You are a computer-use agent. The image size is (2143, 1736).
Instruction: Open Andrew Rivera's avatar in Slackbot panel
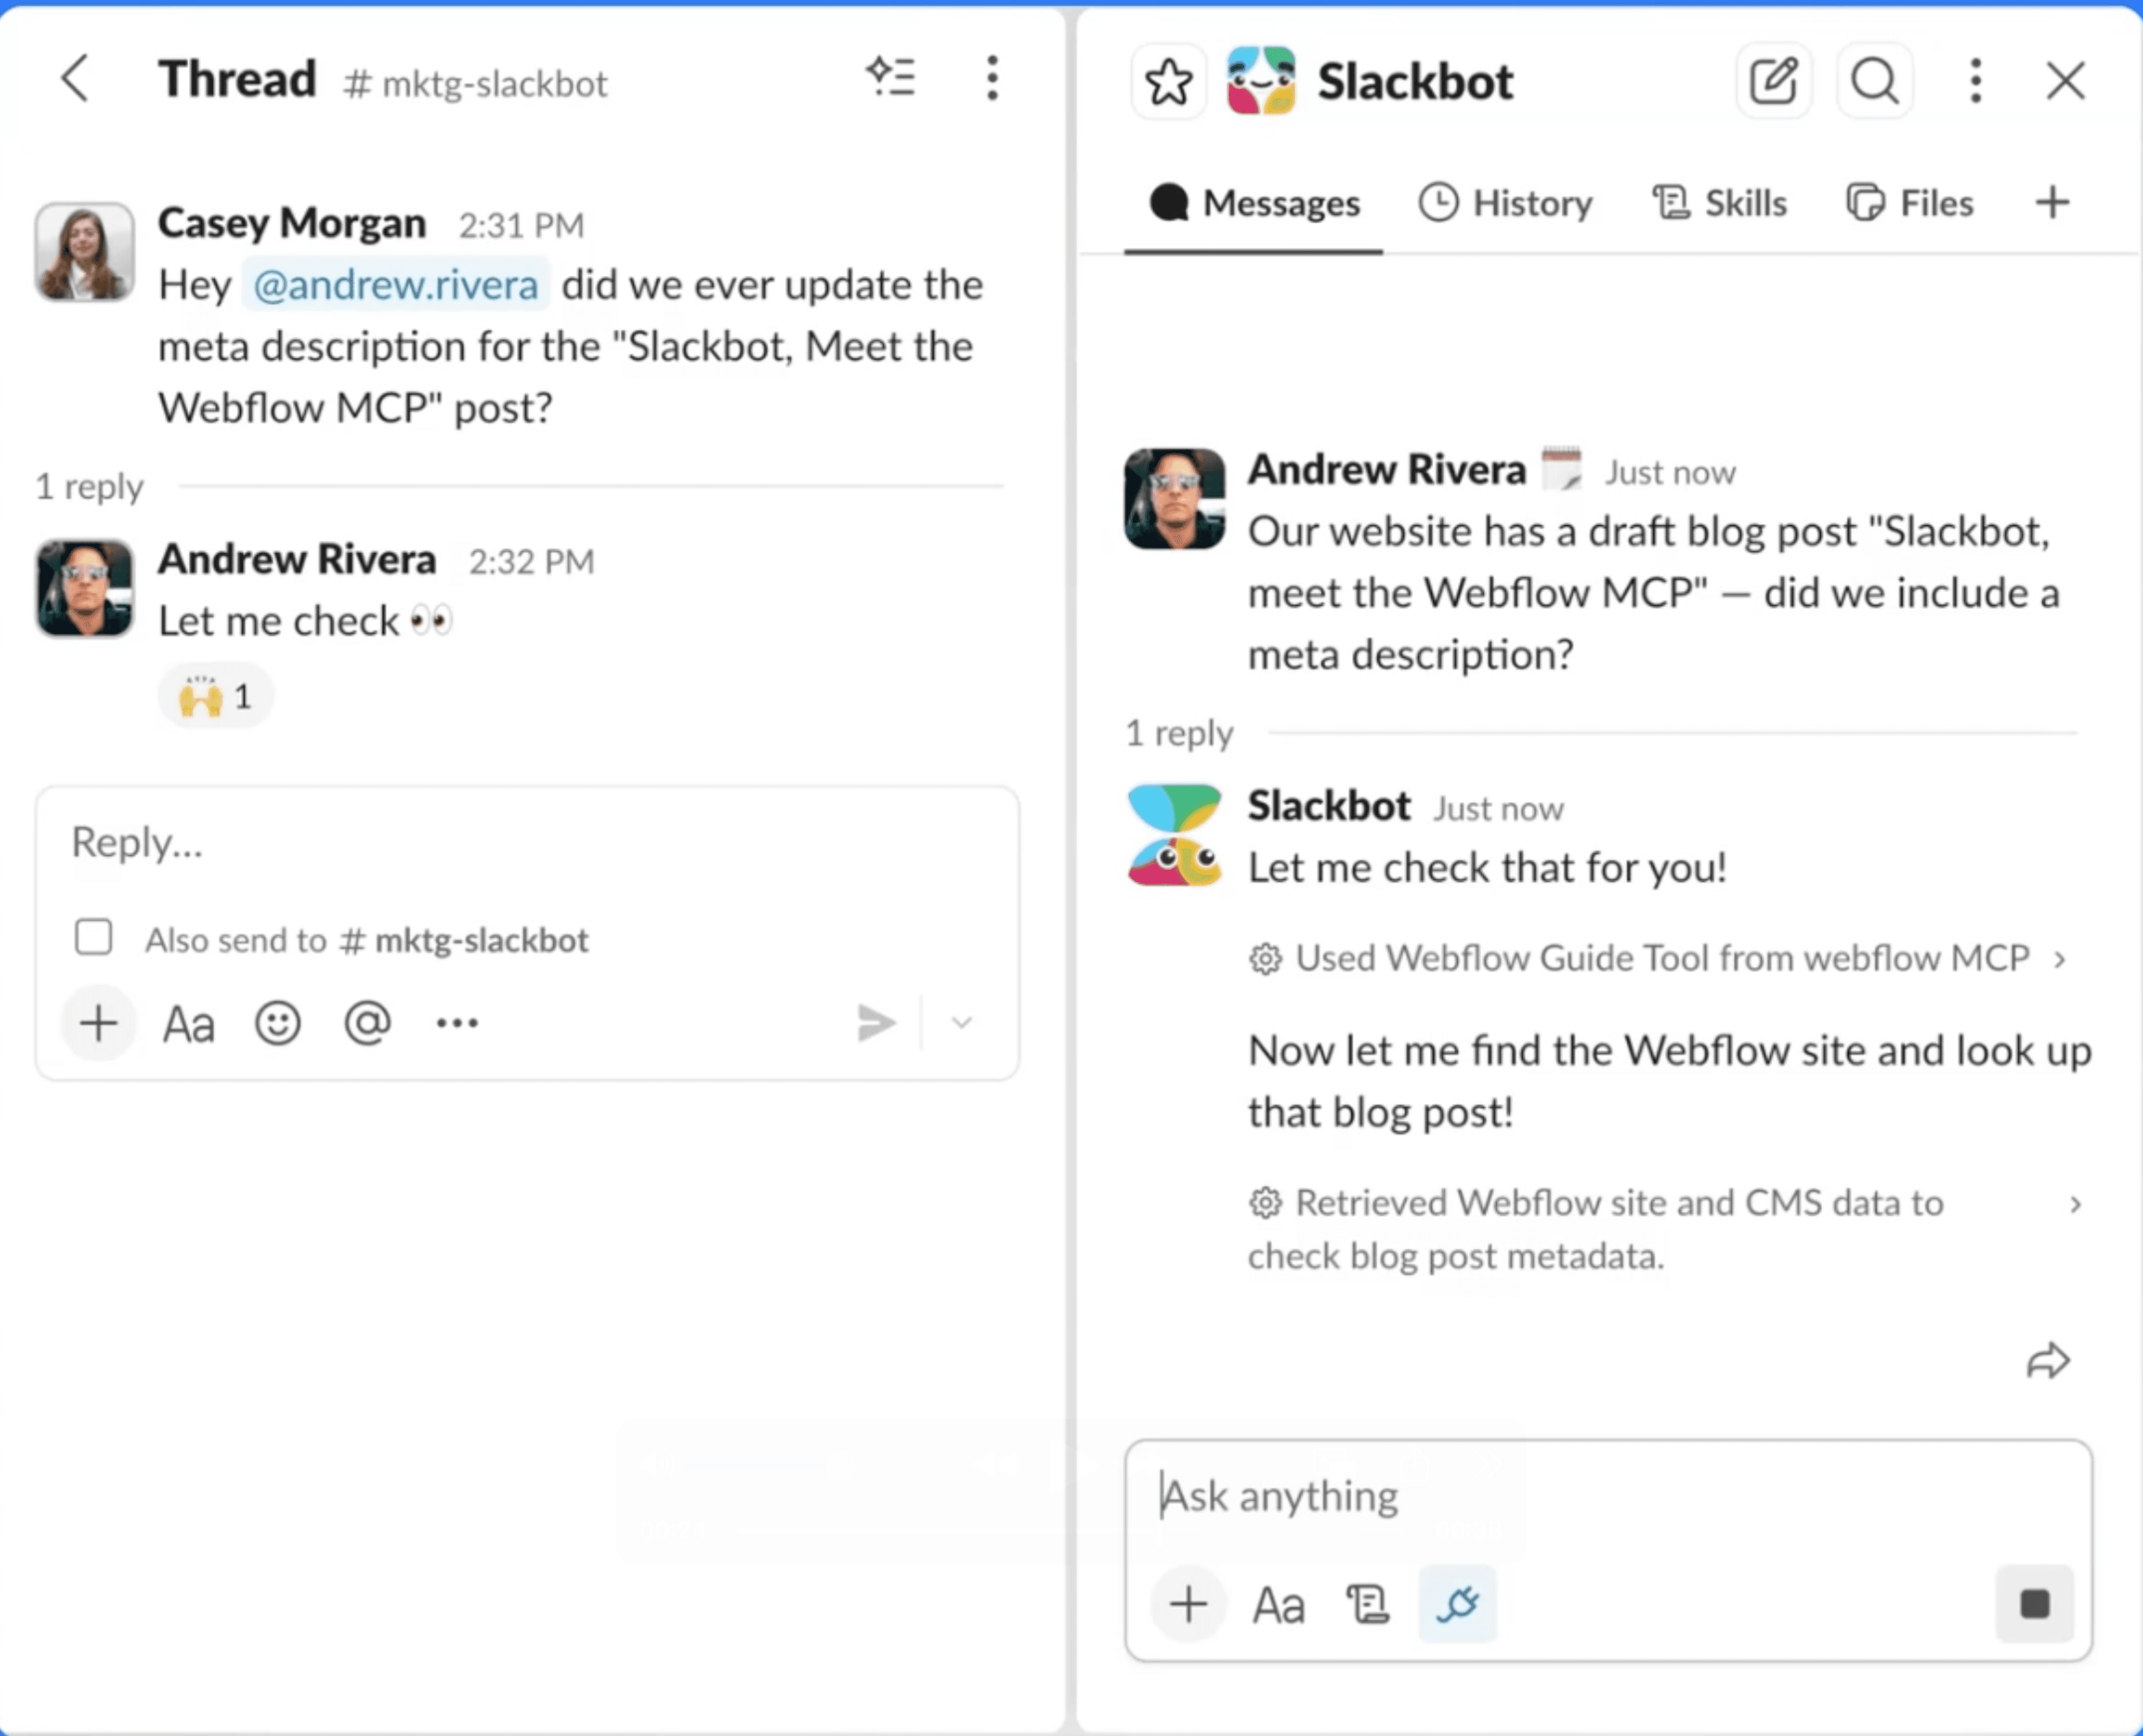[1174, 498]
